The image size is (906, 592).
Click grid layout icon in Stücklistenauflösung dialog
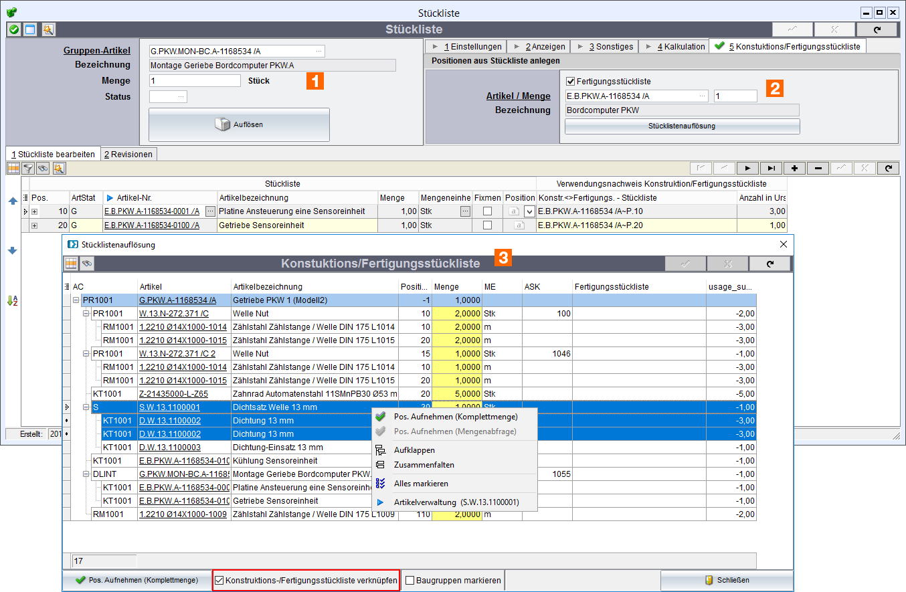coord(71,264)
